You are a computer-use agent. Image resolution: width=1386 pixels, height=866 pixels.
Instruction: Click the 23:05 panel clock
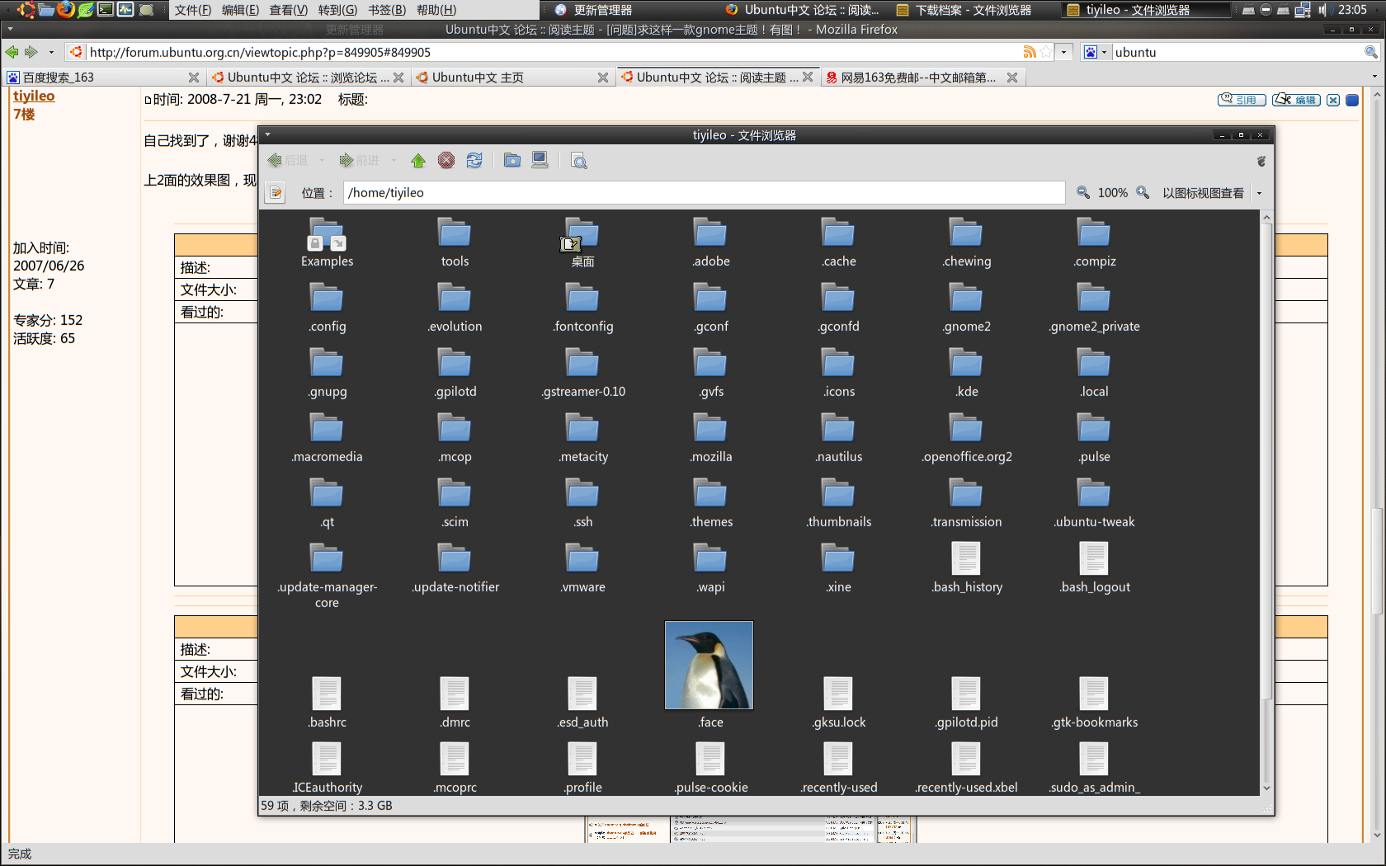(1353, 10)
